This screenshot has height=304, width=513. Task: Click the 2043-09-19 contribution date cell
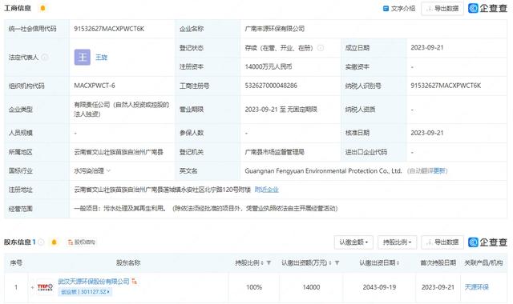tap(379, 287)
